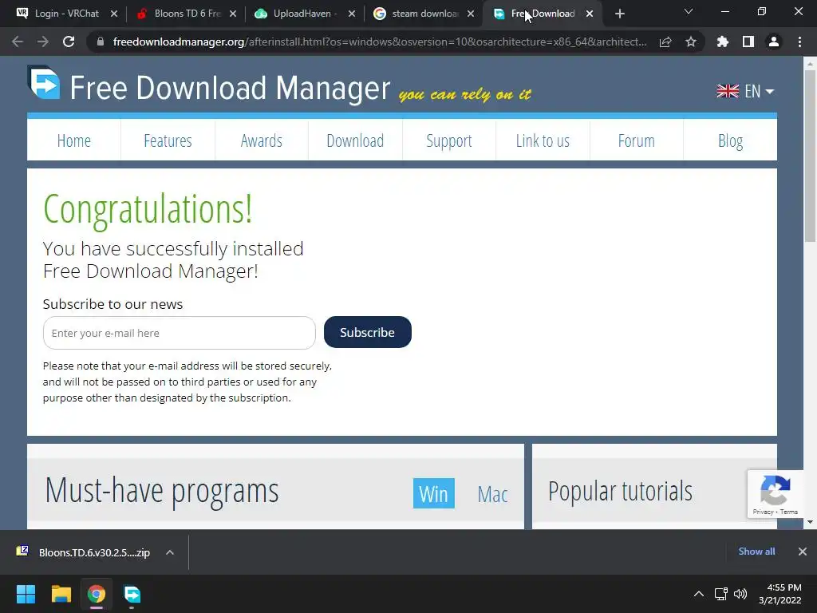The height and width of the screenshot is (613, 817).
Task: Close the Free Download tab
Action: pos(590,14)
